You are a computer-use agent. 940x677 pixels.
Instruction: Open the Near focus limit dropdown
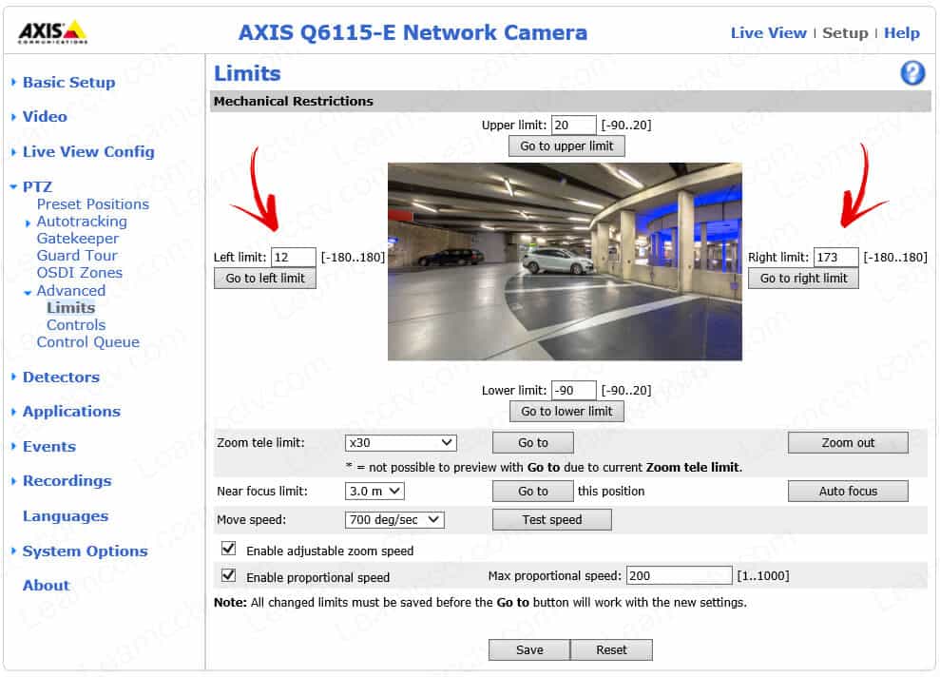pyautogui.click(x=374, y=491)
